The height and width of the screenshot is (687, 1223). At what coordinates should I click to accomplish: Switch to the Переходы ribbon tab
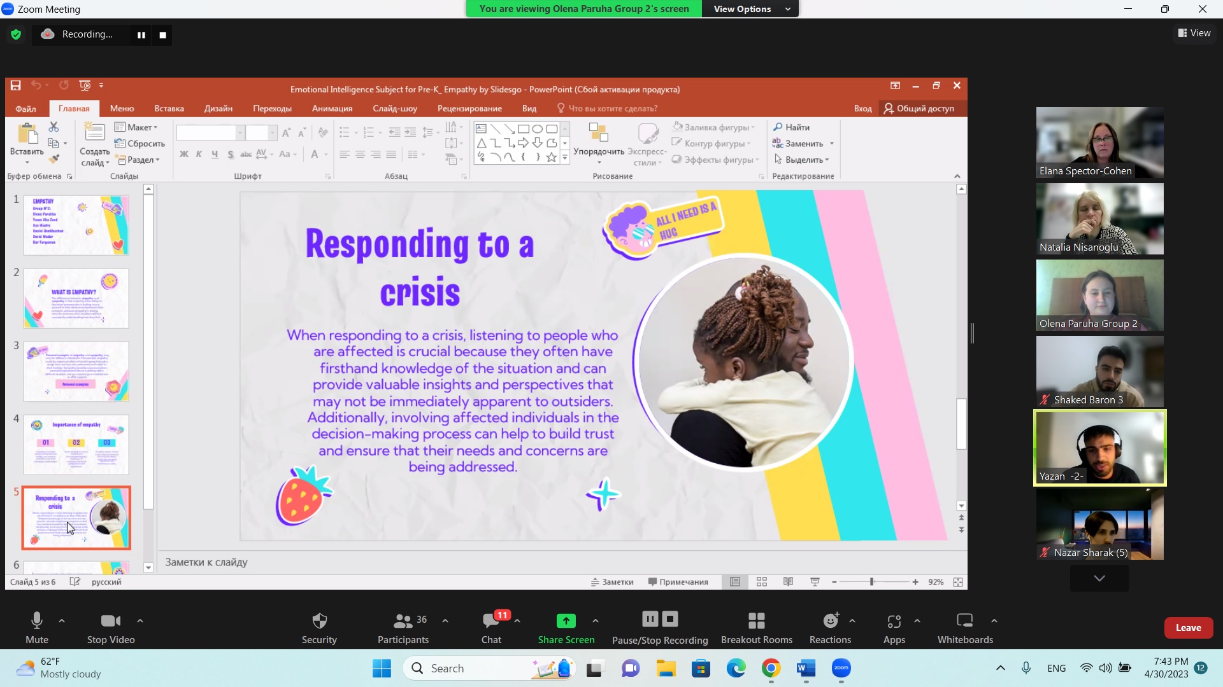(272, 109)
